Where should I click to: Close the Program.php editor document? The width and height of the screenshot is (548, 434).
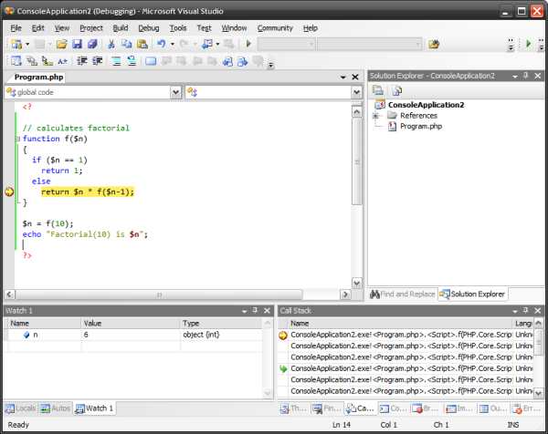pos(355,77)
